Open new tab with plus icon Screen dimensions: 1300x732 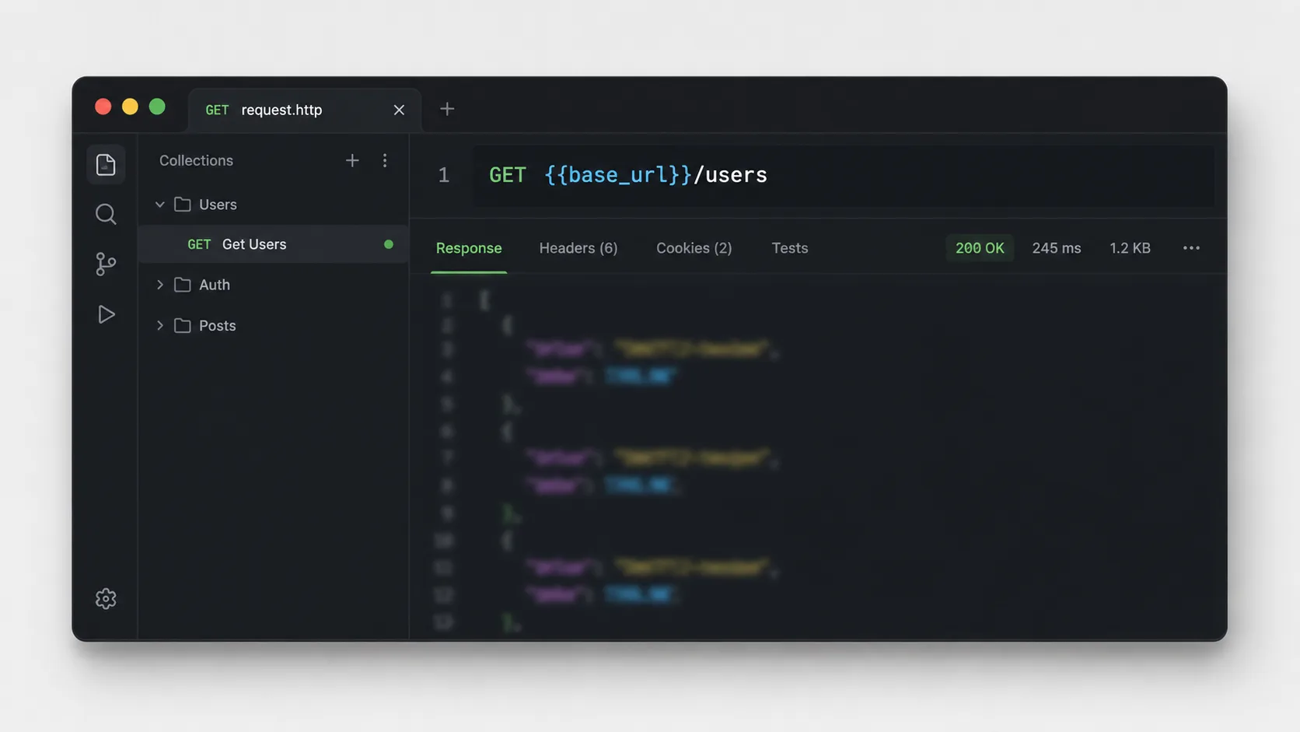coord(447,109)
